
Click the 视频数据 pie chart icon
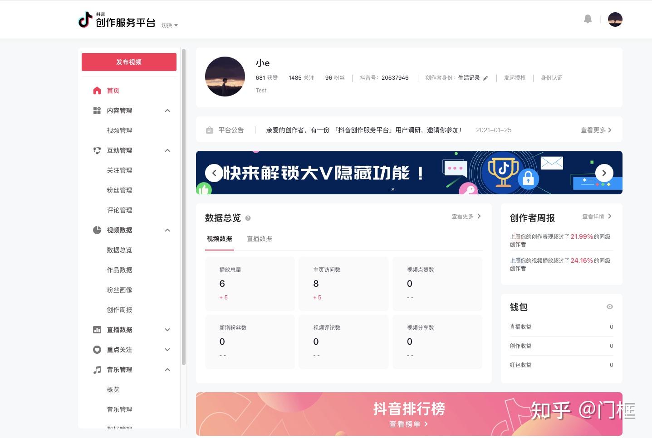point(97,230)
